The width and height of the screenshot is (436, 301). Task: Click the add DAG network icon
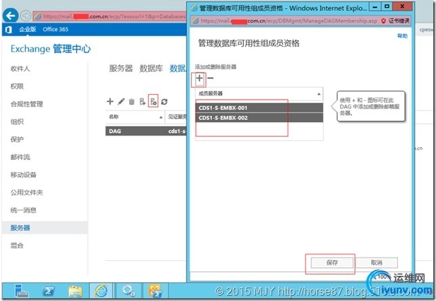(x=142, y=102)
